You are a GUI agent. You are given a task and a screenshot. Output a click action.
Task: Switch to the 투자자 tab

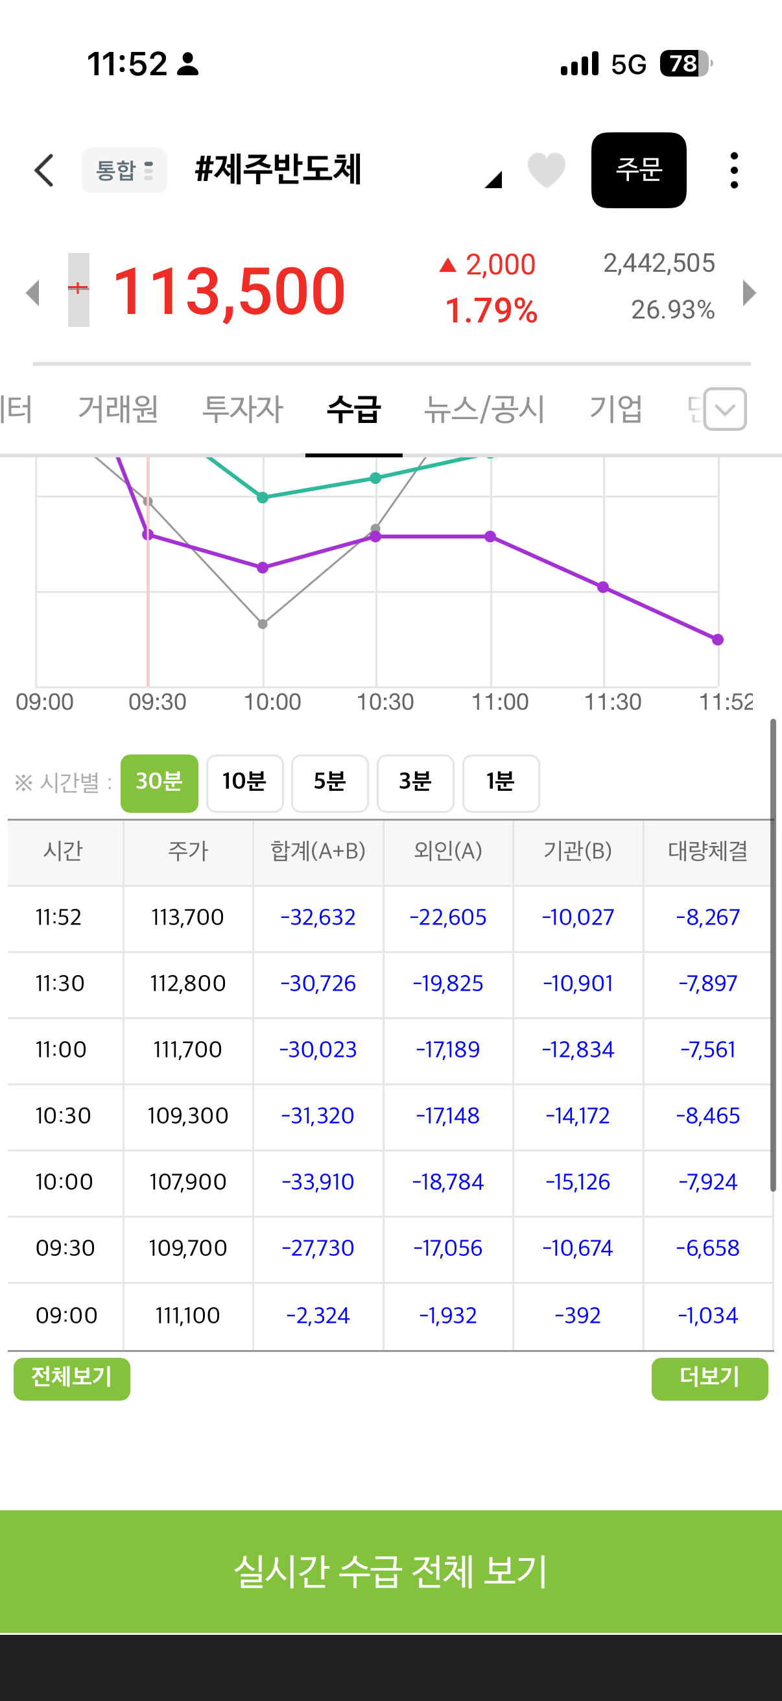point(243,409)
